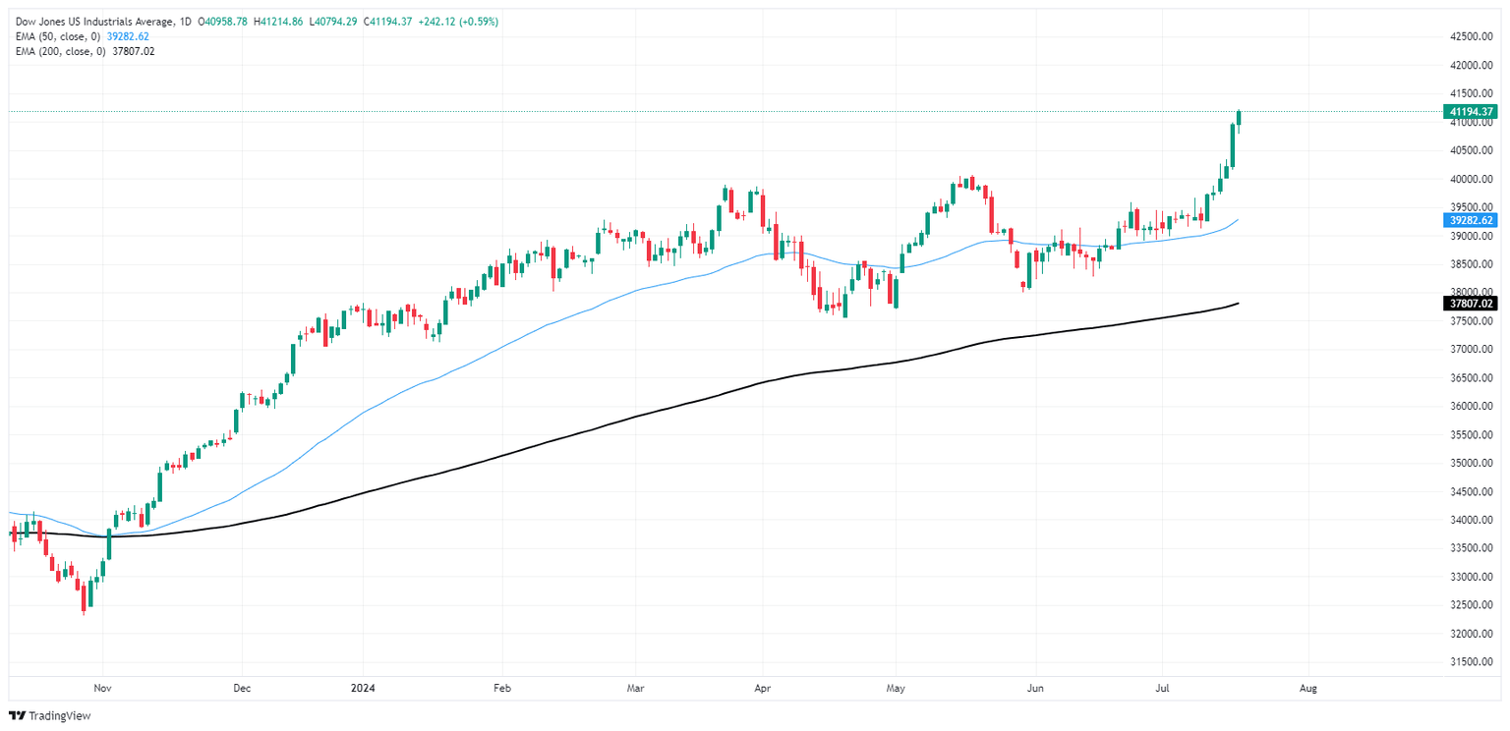Click the TradingView logo icon
This screenshot has width=1510, height=731.
pos(19,716)
